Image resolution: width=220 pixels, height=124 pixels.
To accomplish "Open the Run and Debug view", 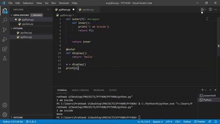I will pyautogui.click(x=4, y=39).
